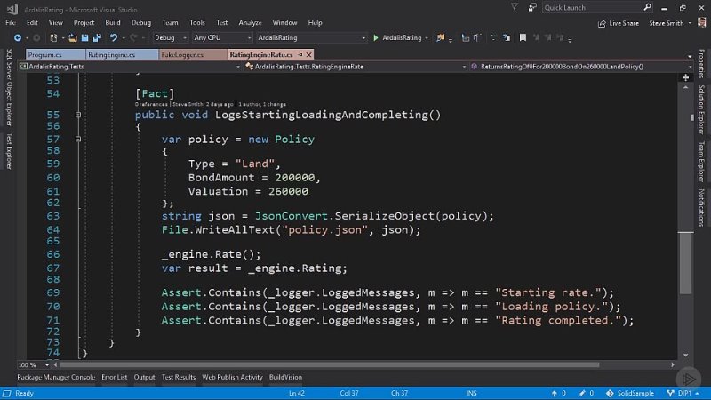Click the Navigate Backward arrow icon

tap(18, 38)
